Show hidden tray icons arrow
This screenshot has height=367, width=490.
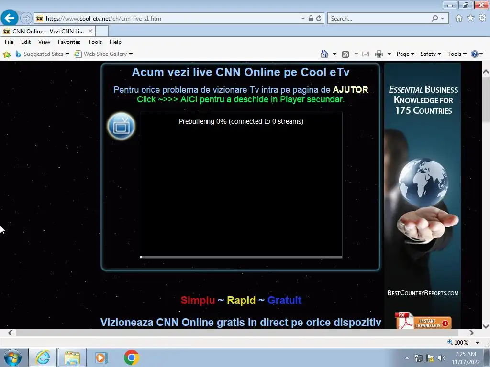click(407, 358)
